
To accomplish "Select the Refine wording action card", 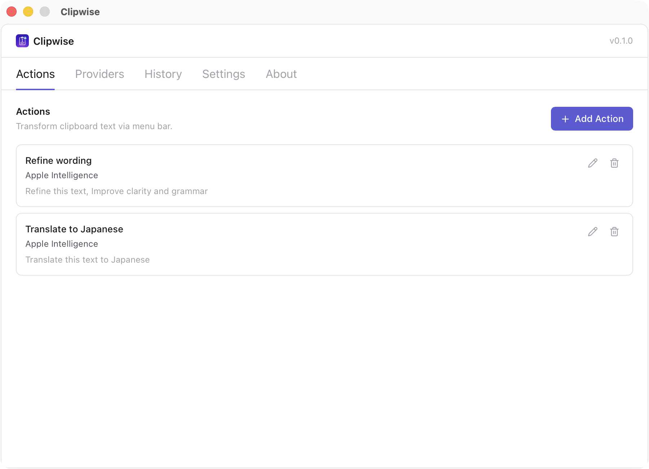I will (x=252, y=176).
